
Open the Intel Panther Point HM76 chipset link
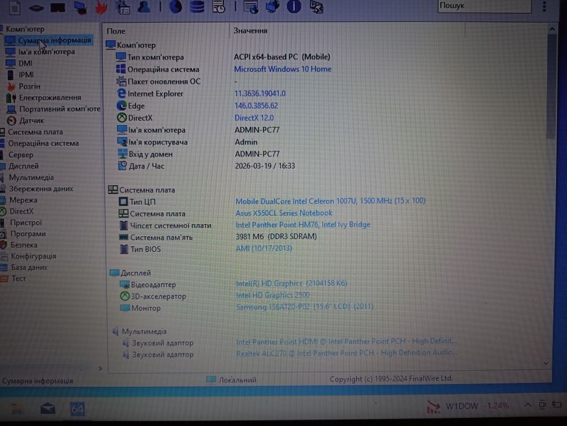[303, 224]
